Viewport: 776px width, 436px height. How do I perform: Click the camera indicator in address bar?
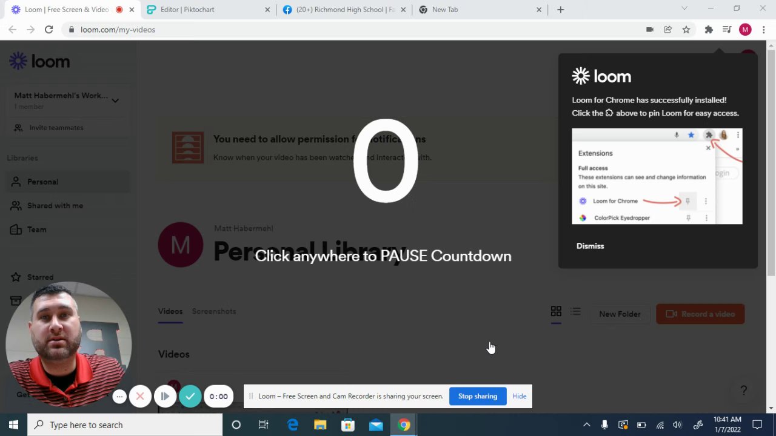click(649, 29)
